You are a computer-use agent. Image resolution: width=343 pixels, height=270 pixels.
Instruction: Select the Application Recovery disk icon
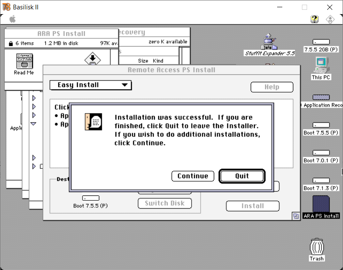pos(321,97)
